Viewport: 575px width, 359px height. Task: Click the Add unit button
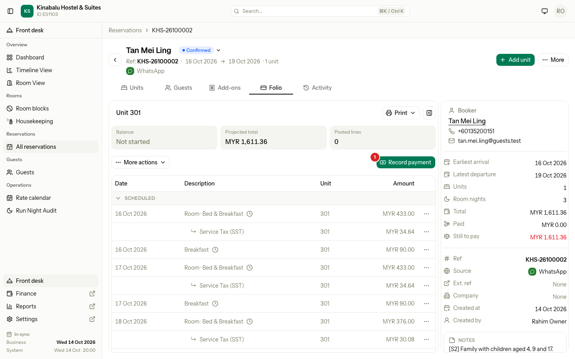coord(516,60)
